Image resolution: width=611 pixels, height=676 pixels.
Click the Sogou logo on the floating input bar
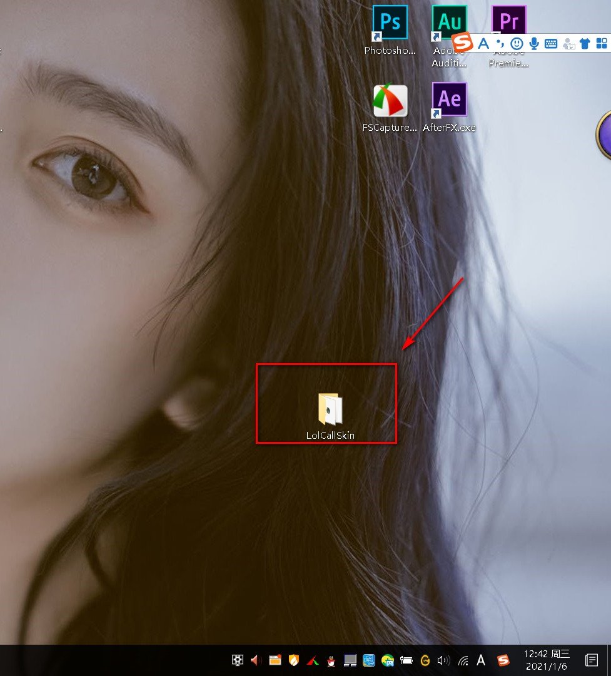463,43
